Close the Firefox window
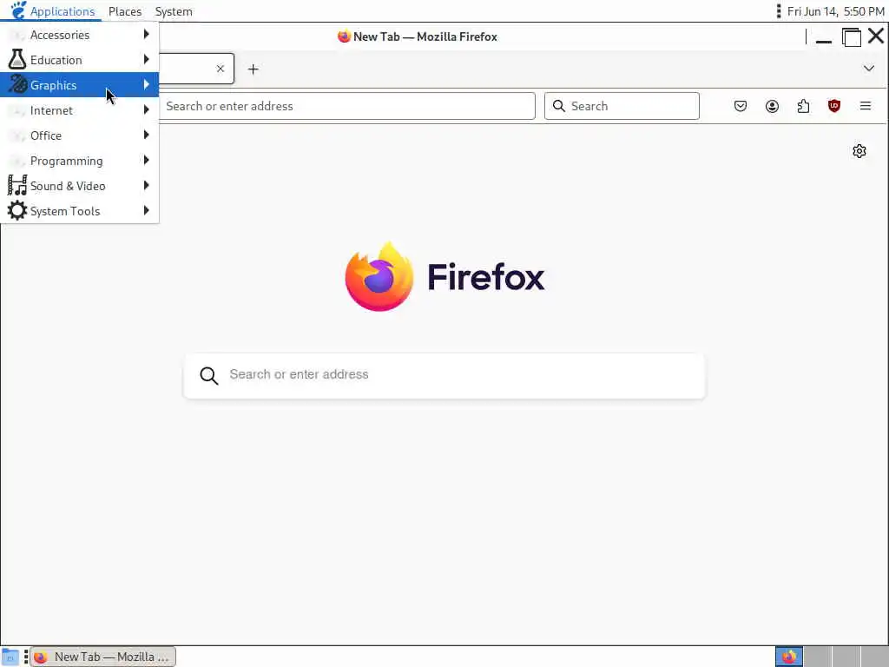The width and height of the screenshot is (889, 667). 875,36
